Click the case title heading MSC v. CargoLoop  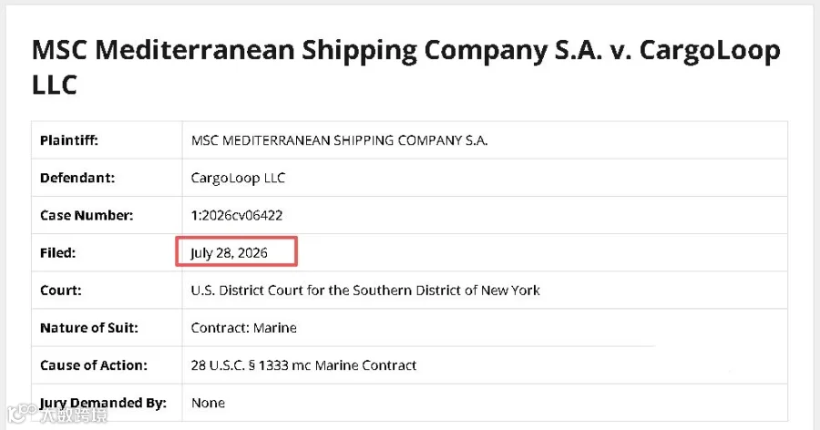pos(405,67)
